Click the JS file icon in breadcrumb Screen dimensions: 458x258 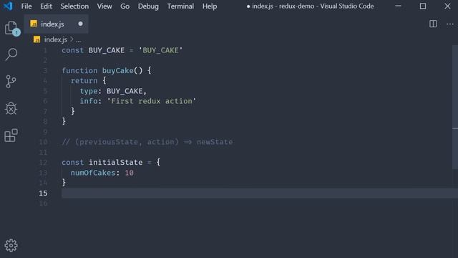36,39
